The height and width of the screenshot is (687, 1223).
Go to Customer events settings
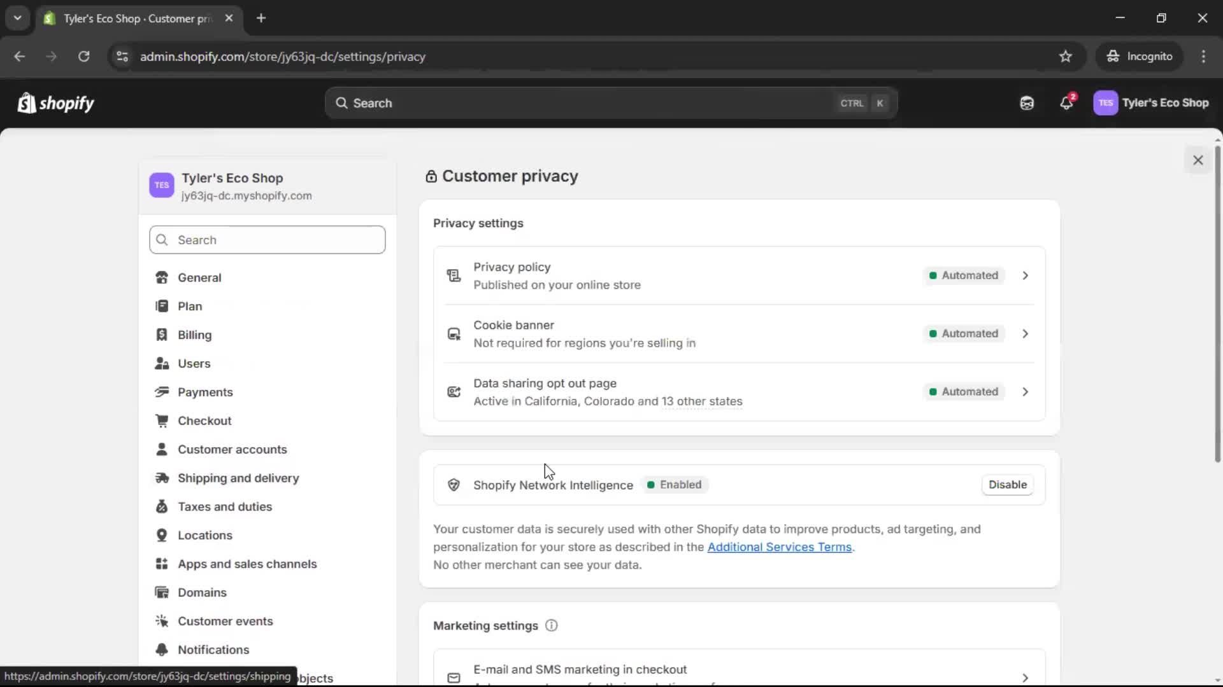click(x=225, y=621)
